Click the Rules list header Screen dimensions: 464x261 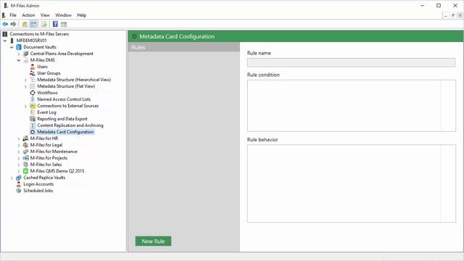(x=183, y=47)
